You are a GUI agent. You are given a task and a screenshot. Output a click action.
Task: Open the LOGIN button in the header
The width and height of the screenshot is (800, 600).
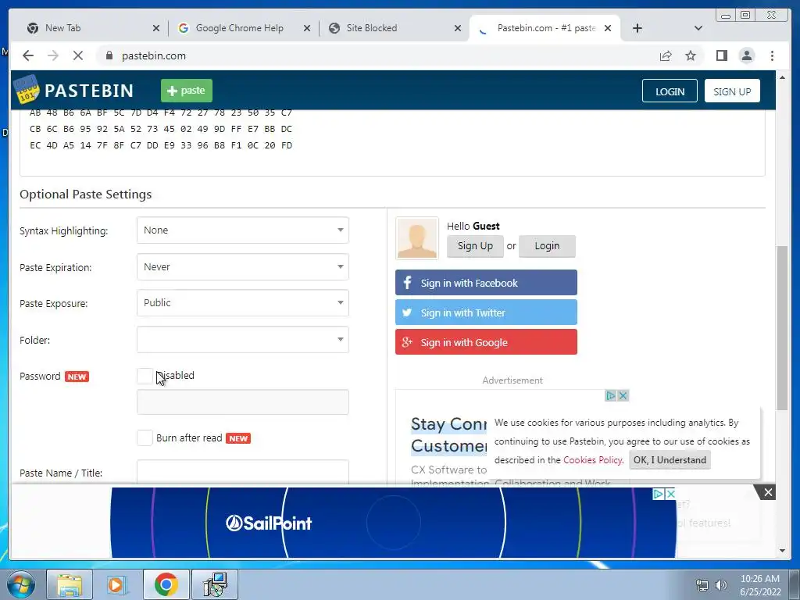click(x=670, y=91)
